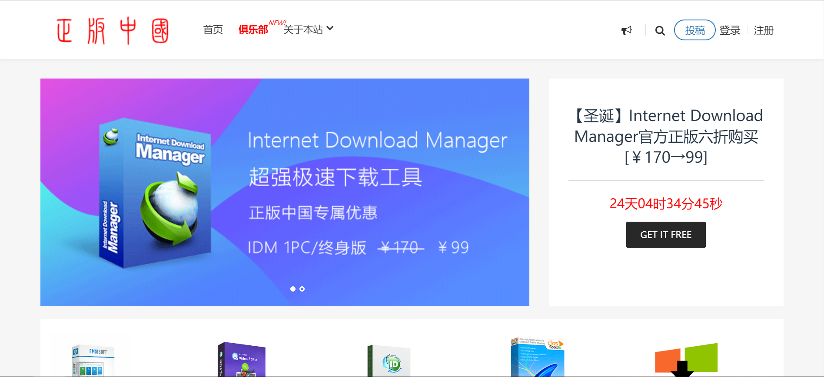Switch to the second carousel slide dot
Screen dimensions: 824x377
[x=302, y=289]
